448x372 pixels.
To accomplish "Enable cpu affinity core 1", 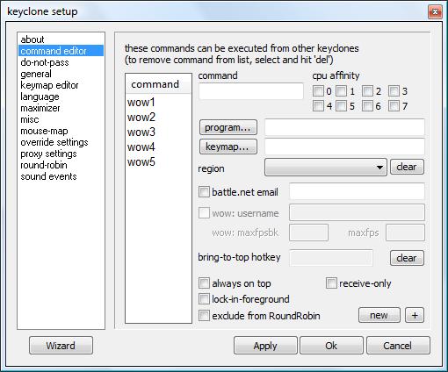I will pyautogui.click(x=341, y=91).
